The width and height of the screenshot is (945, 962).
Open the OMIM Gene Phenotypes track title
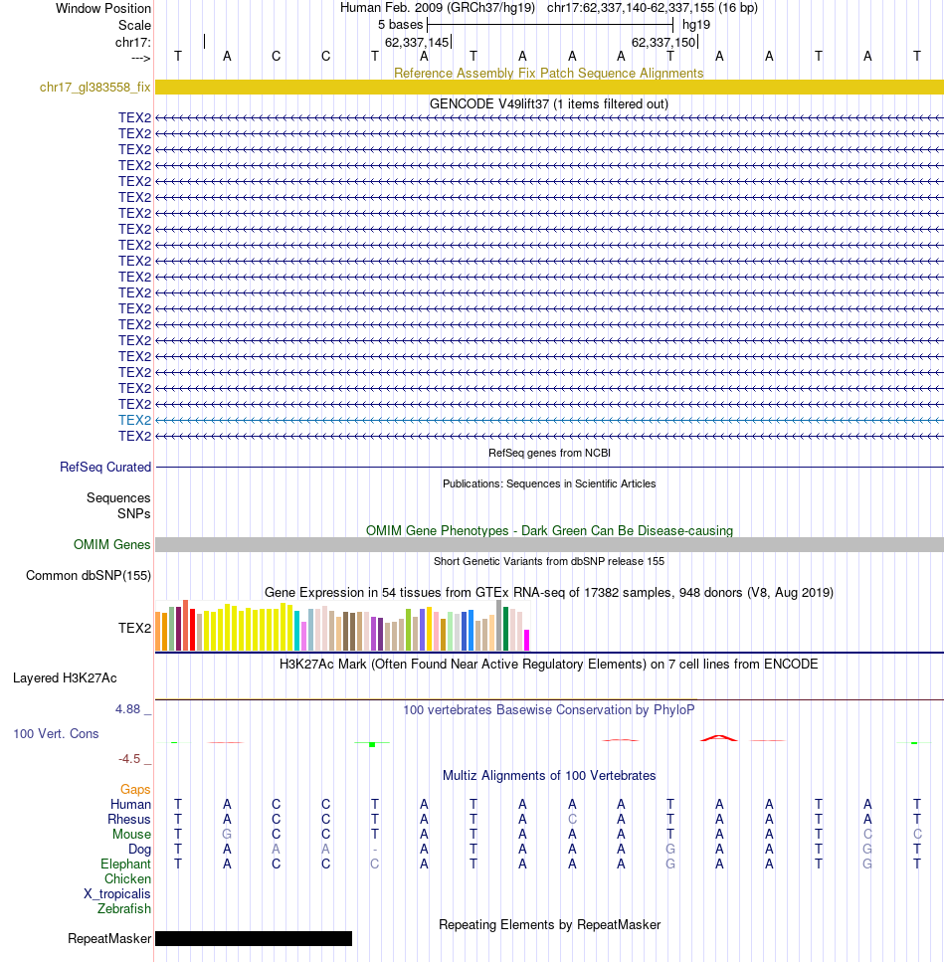click(549, 530)
